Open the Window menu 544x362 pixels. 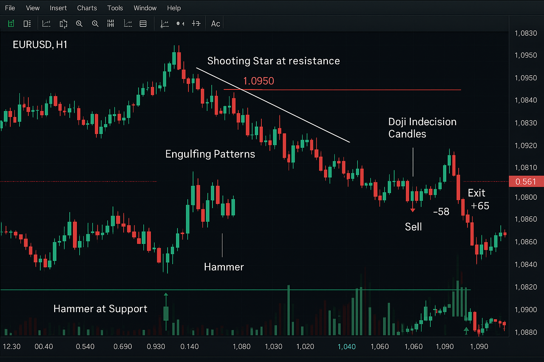point(145,8)
